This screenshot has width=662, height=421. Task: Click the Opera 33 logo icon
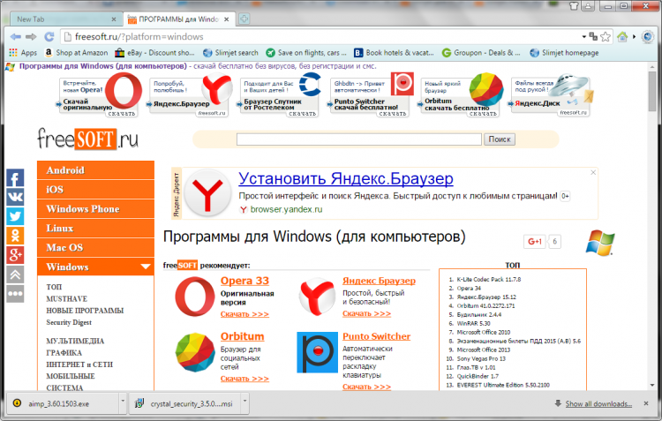(195, 297)
